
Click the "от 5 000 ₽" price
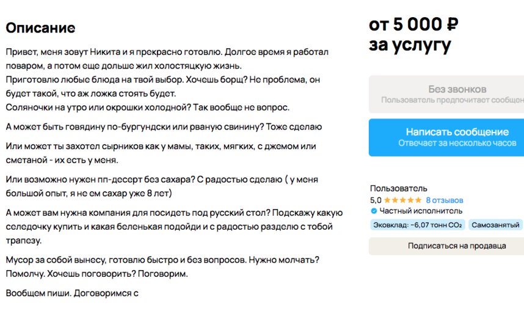coord(413,25)
